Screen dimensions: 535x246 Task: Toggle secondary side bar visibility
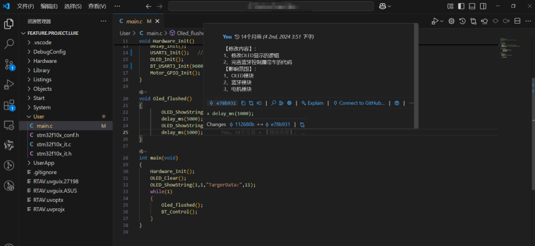[483, 6]
